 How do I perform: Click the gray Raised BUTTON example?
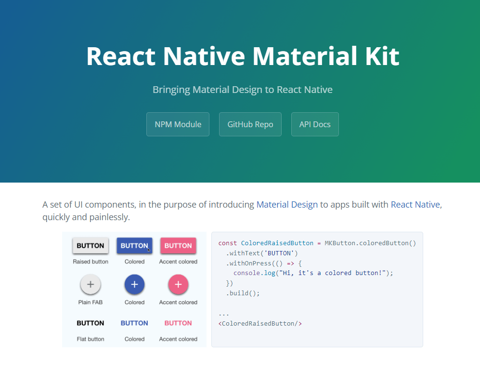[90, 245]
